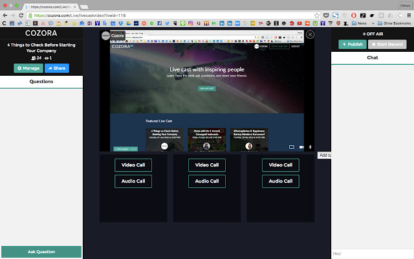
Task: Click the Dimas profile button
Action: (405, 5)
